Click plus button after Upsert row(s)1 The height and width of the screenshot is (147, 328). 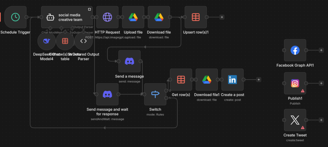[222, 17]
